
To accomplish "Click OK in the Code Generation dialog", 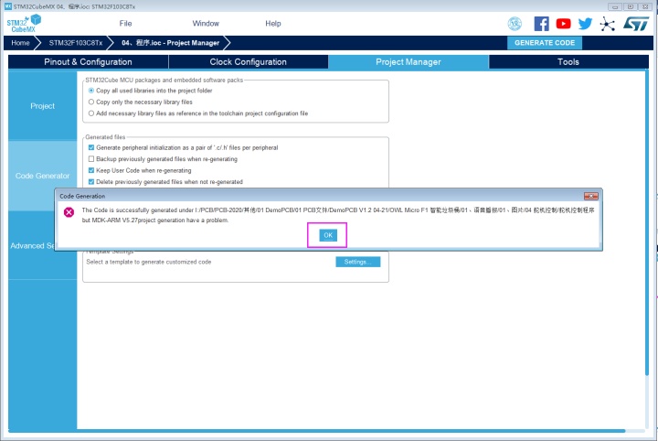I will point(328,235).
